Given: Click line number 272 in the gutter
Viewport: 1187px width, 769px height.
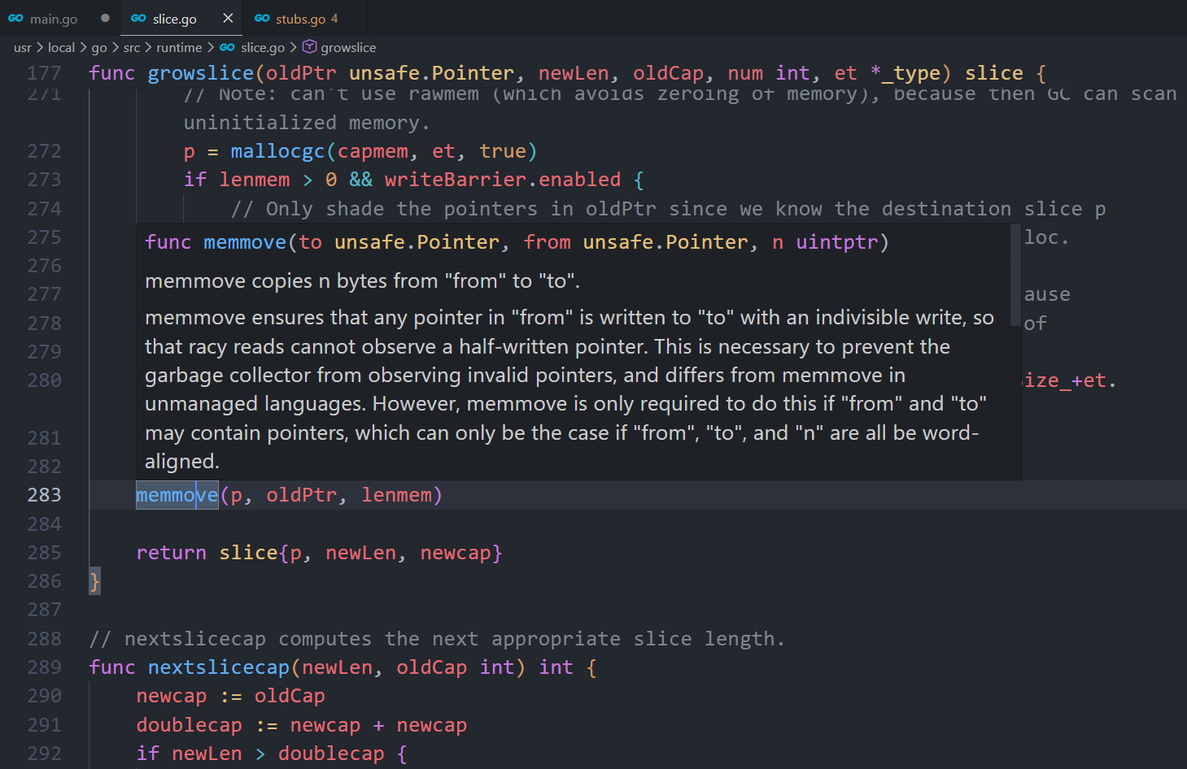Looking at the screenshot, I should click(45, 151).
